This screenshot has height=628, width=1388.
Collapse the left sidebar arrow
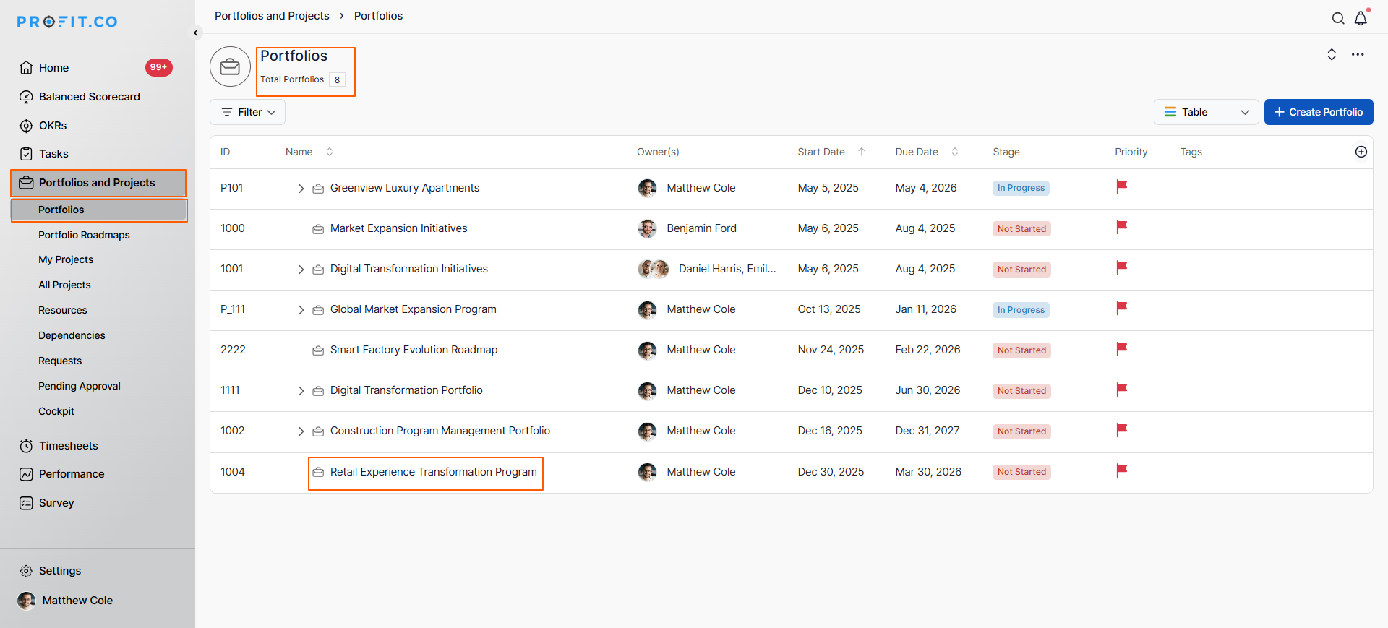(196, 33)
